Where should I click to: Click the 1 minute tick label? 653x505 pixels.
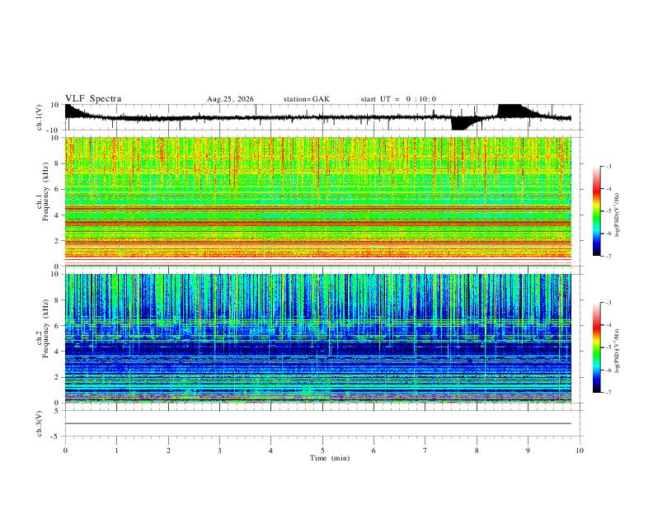[116, 451]
